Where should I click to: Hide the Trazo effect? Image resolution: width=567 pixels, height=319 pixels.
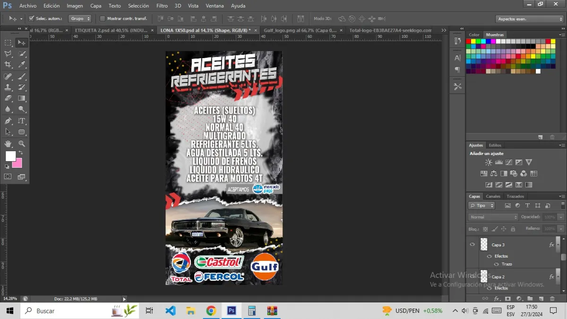(496, 264)
